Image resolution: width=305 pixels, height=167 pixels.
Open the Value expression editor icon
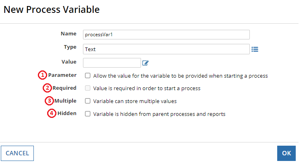(145, 63)
